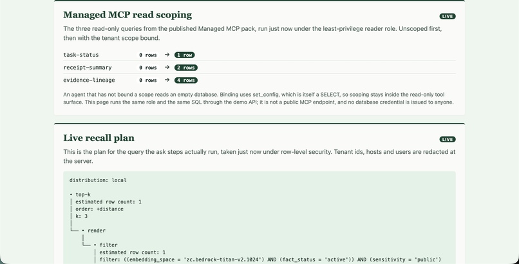Click arrow icon in task-status row

[167, 55]
